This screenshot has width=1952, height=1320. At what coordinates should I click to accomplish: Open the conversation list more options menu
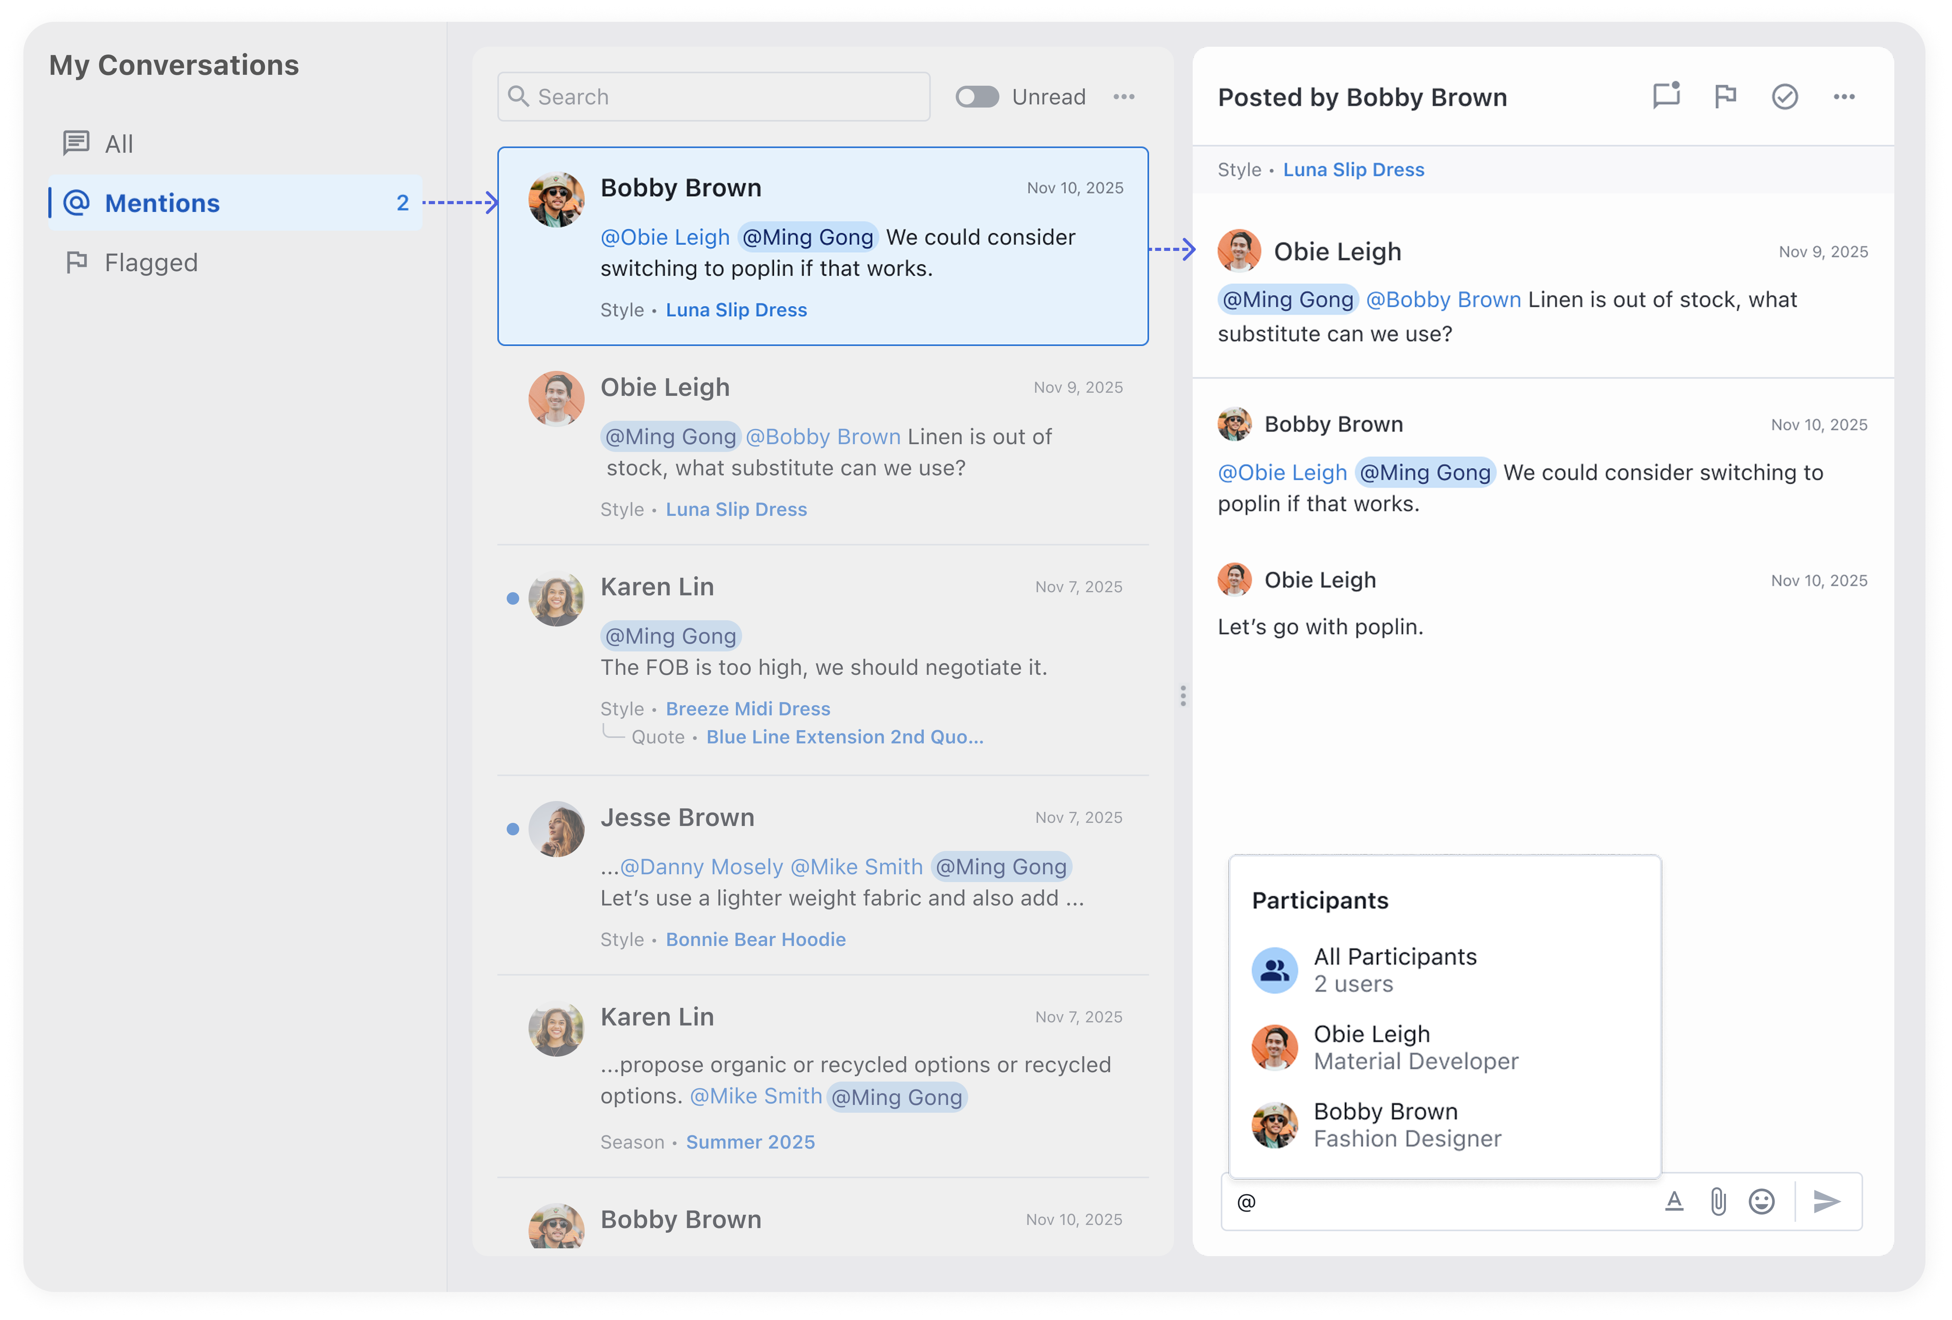point(1124,97)
